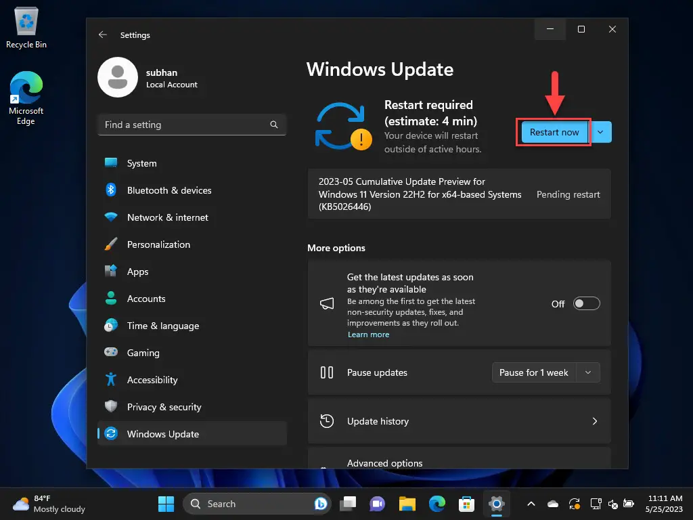The image size is (693, 520).
Task: Click the subhan profile avatar
Action: pos(118,77)
